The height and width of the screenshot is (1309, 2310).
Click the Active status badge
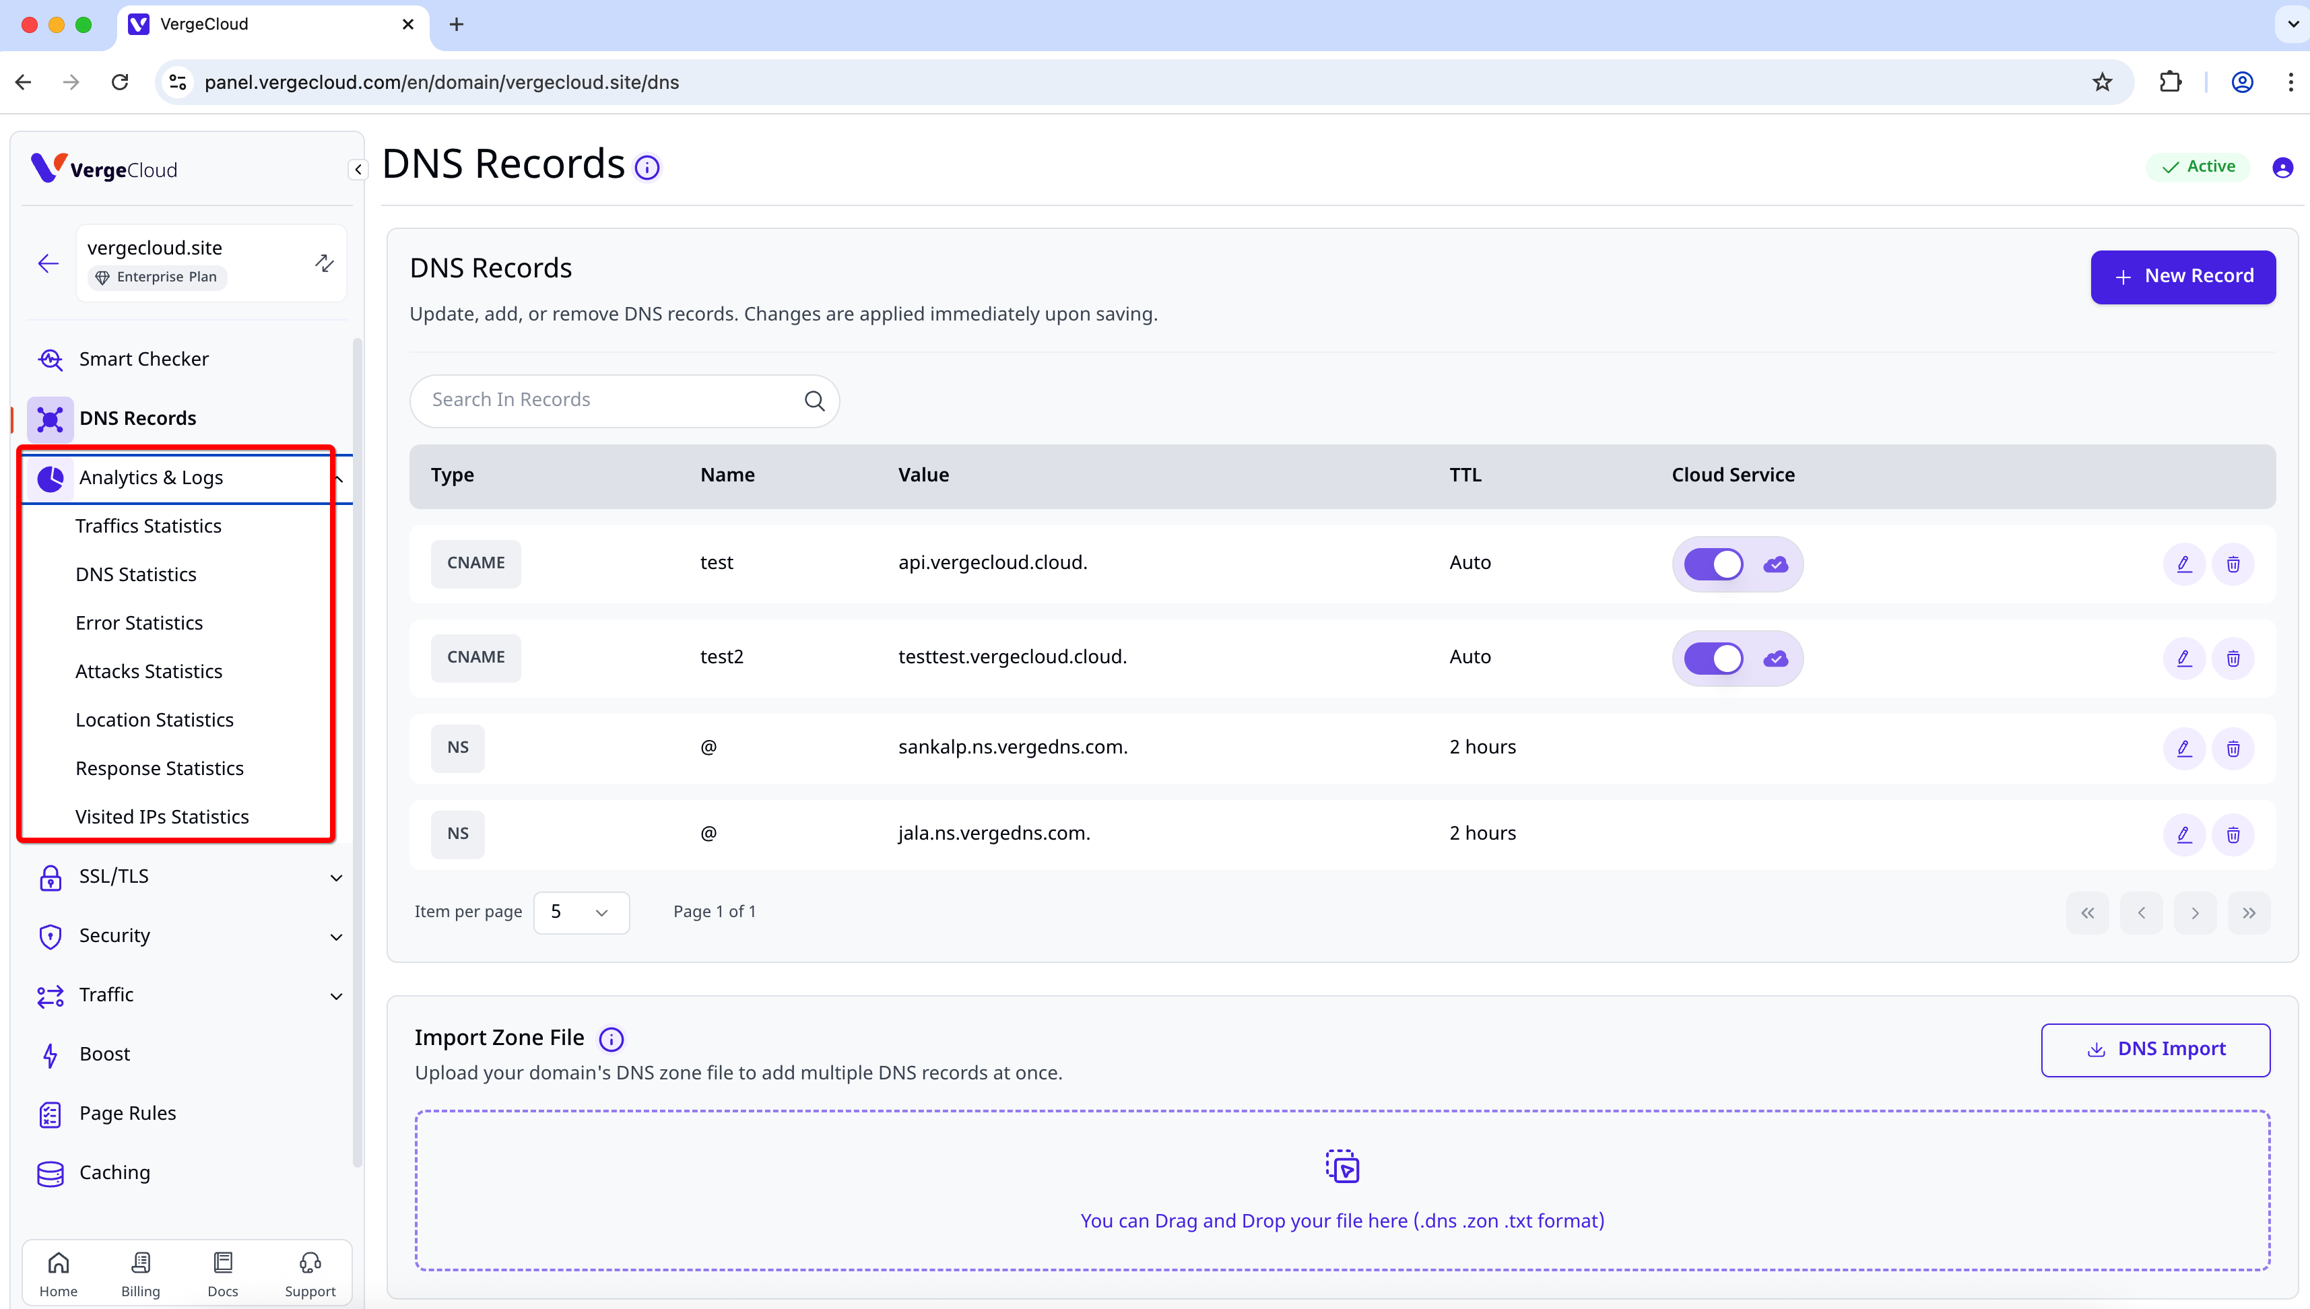tap(2198, 167)
